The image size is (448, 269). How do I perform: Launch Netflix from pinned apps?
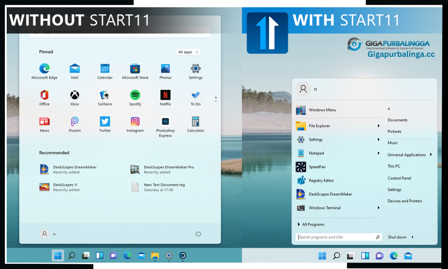click(165, 98)
